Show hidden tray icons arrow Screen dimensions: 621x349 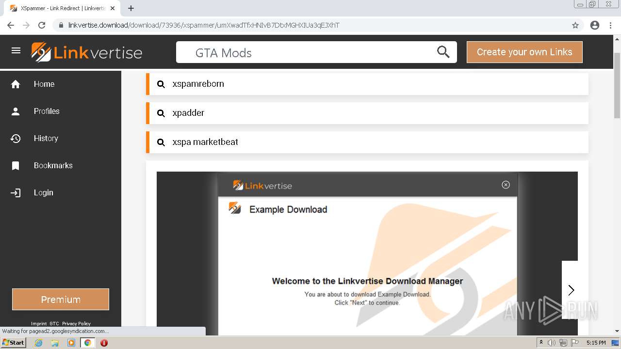tap(541, 343)
